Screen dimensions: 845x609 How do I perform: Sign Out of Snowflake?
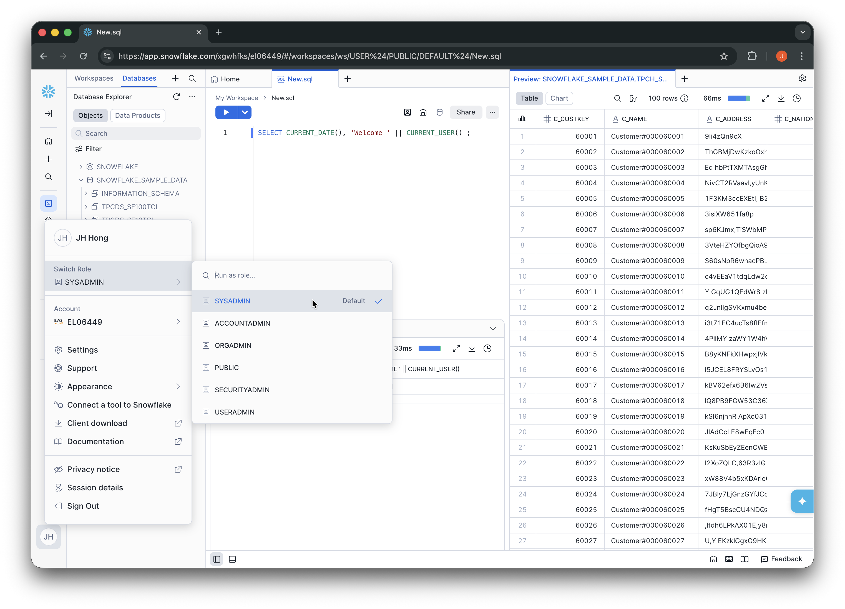118,506
